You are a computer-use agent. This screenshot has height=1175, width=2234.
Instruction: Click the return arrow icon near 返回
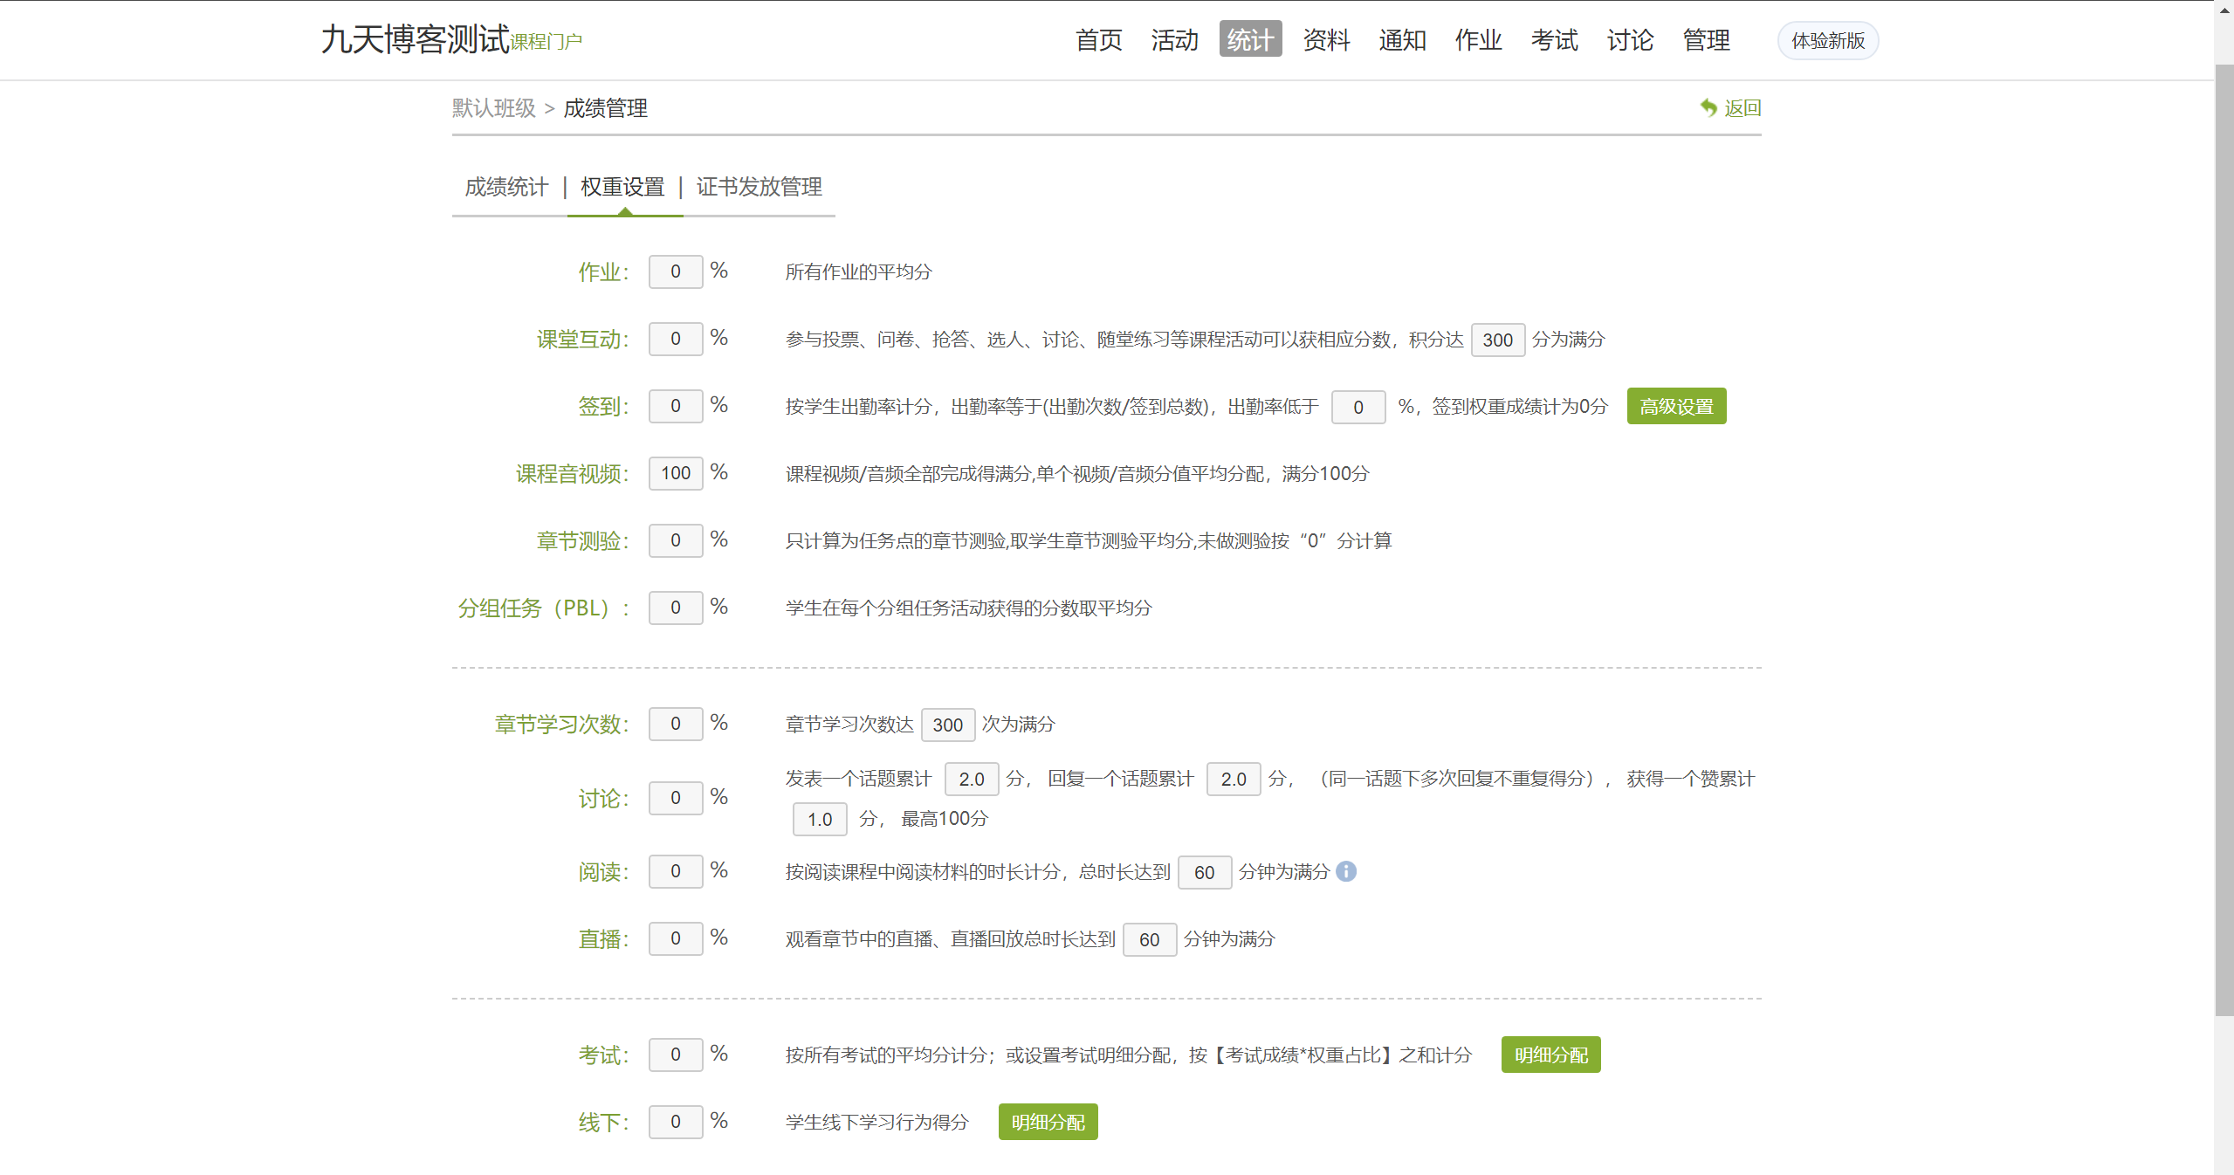click(x=1708, y=107)
